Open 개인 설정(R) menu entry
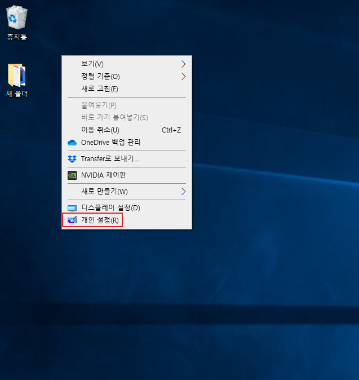Screen dimensions: 359x380 click(x=127, y=220)
